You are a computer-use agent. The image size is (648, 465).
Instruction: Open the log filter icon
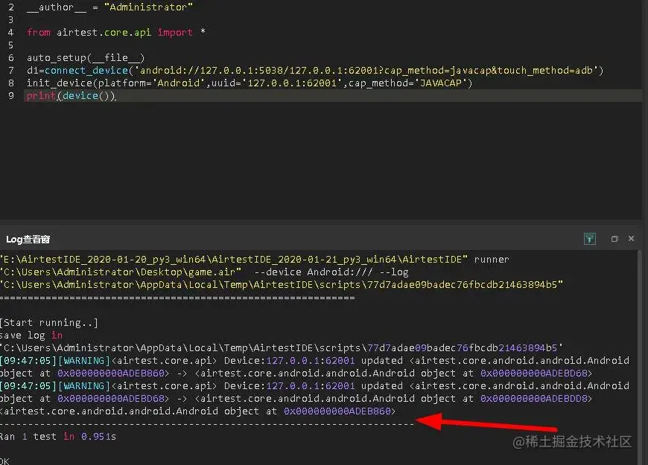[589, 239]
